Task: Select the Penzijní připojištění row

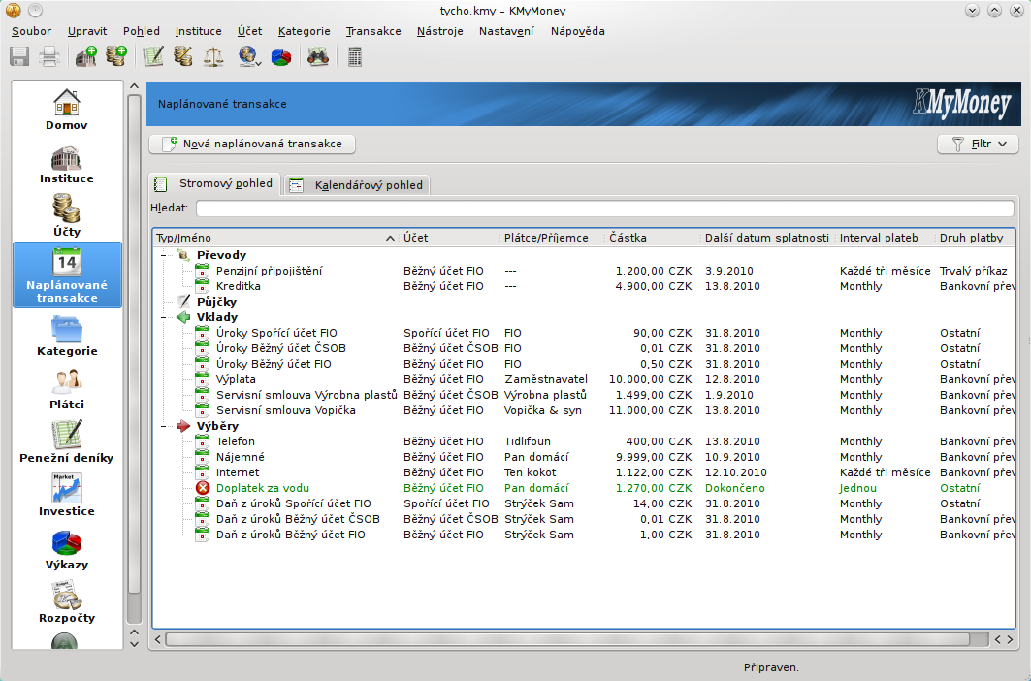Action: coord(584,271)
